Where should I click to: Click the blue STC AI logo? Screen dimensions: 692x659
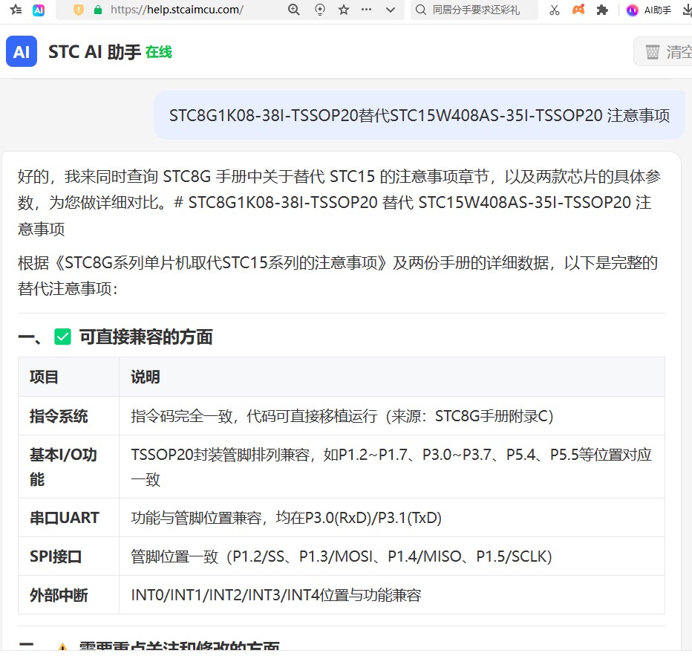click(22, 51)
